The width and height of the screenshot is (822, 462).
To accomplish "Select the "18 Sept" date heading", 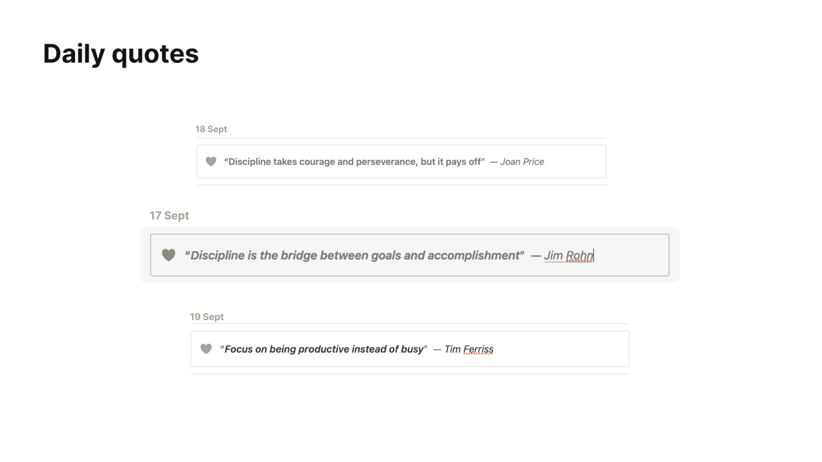I will pos(211,129).
